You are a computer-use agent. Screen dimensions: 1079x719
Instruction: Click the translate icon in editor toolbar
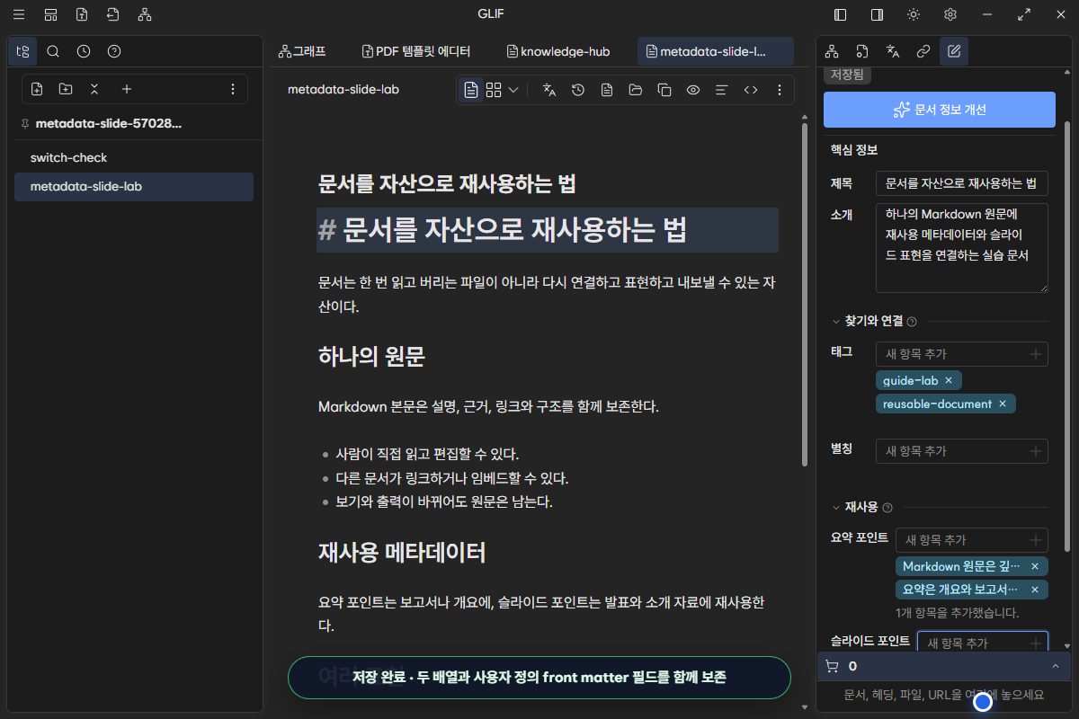(x=549, y=90)
